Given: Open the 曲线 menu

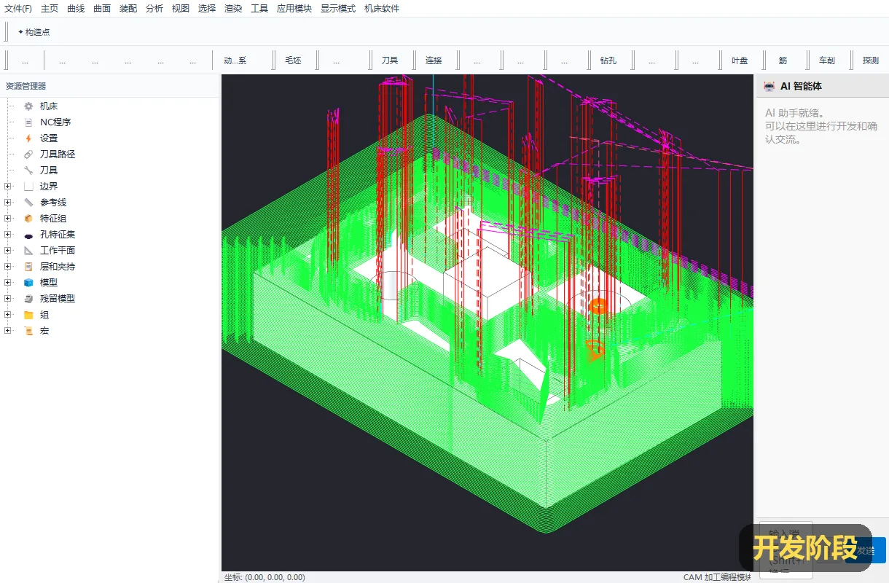Looking at the screenshot, I should (x=76, y=9).
